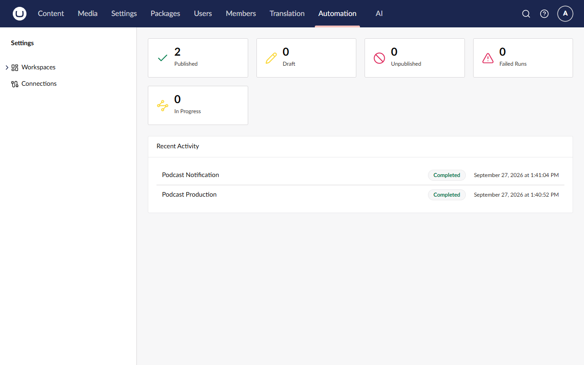Image resolution: width=584 pixels, height=365 pixels.
Task: Click the yellow Draft pencil icon
Action: [271, 58]
